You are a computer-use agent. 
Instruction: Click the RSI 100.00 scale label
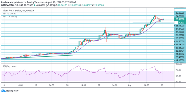(x=179, y=64)
